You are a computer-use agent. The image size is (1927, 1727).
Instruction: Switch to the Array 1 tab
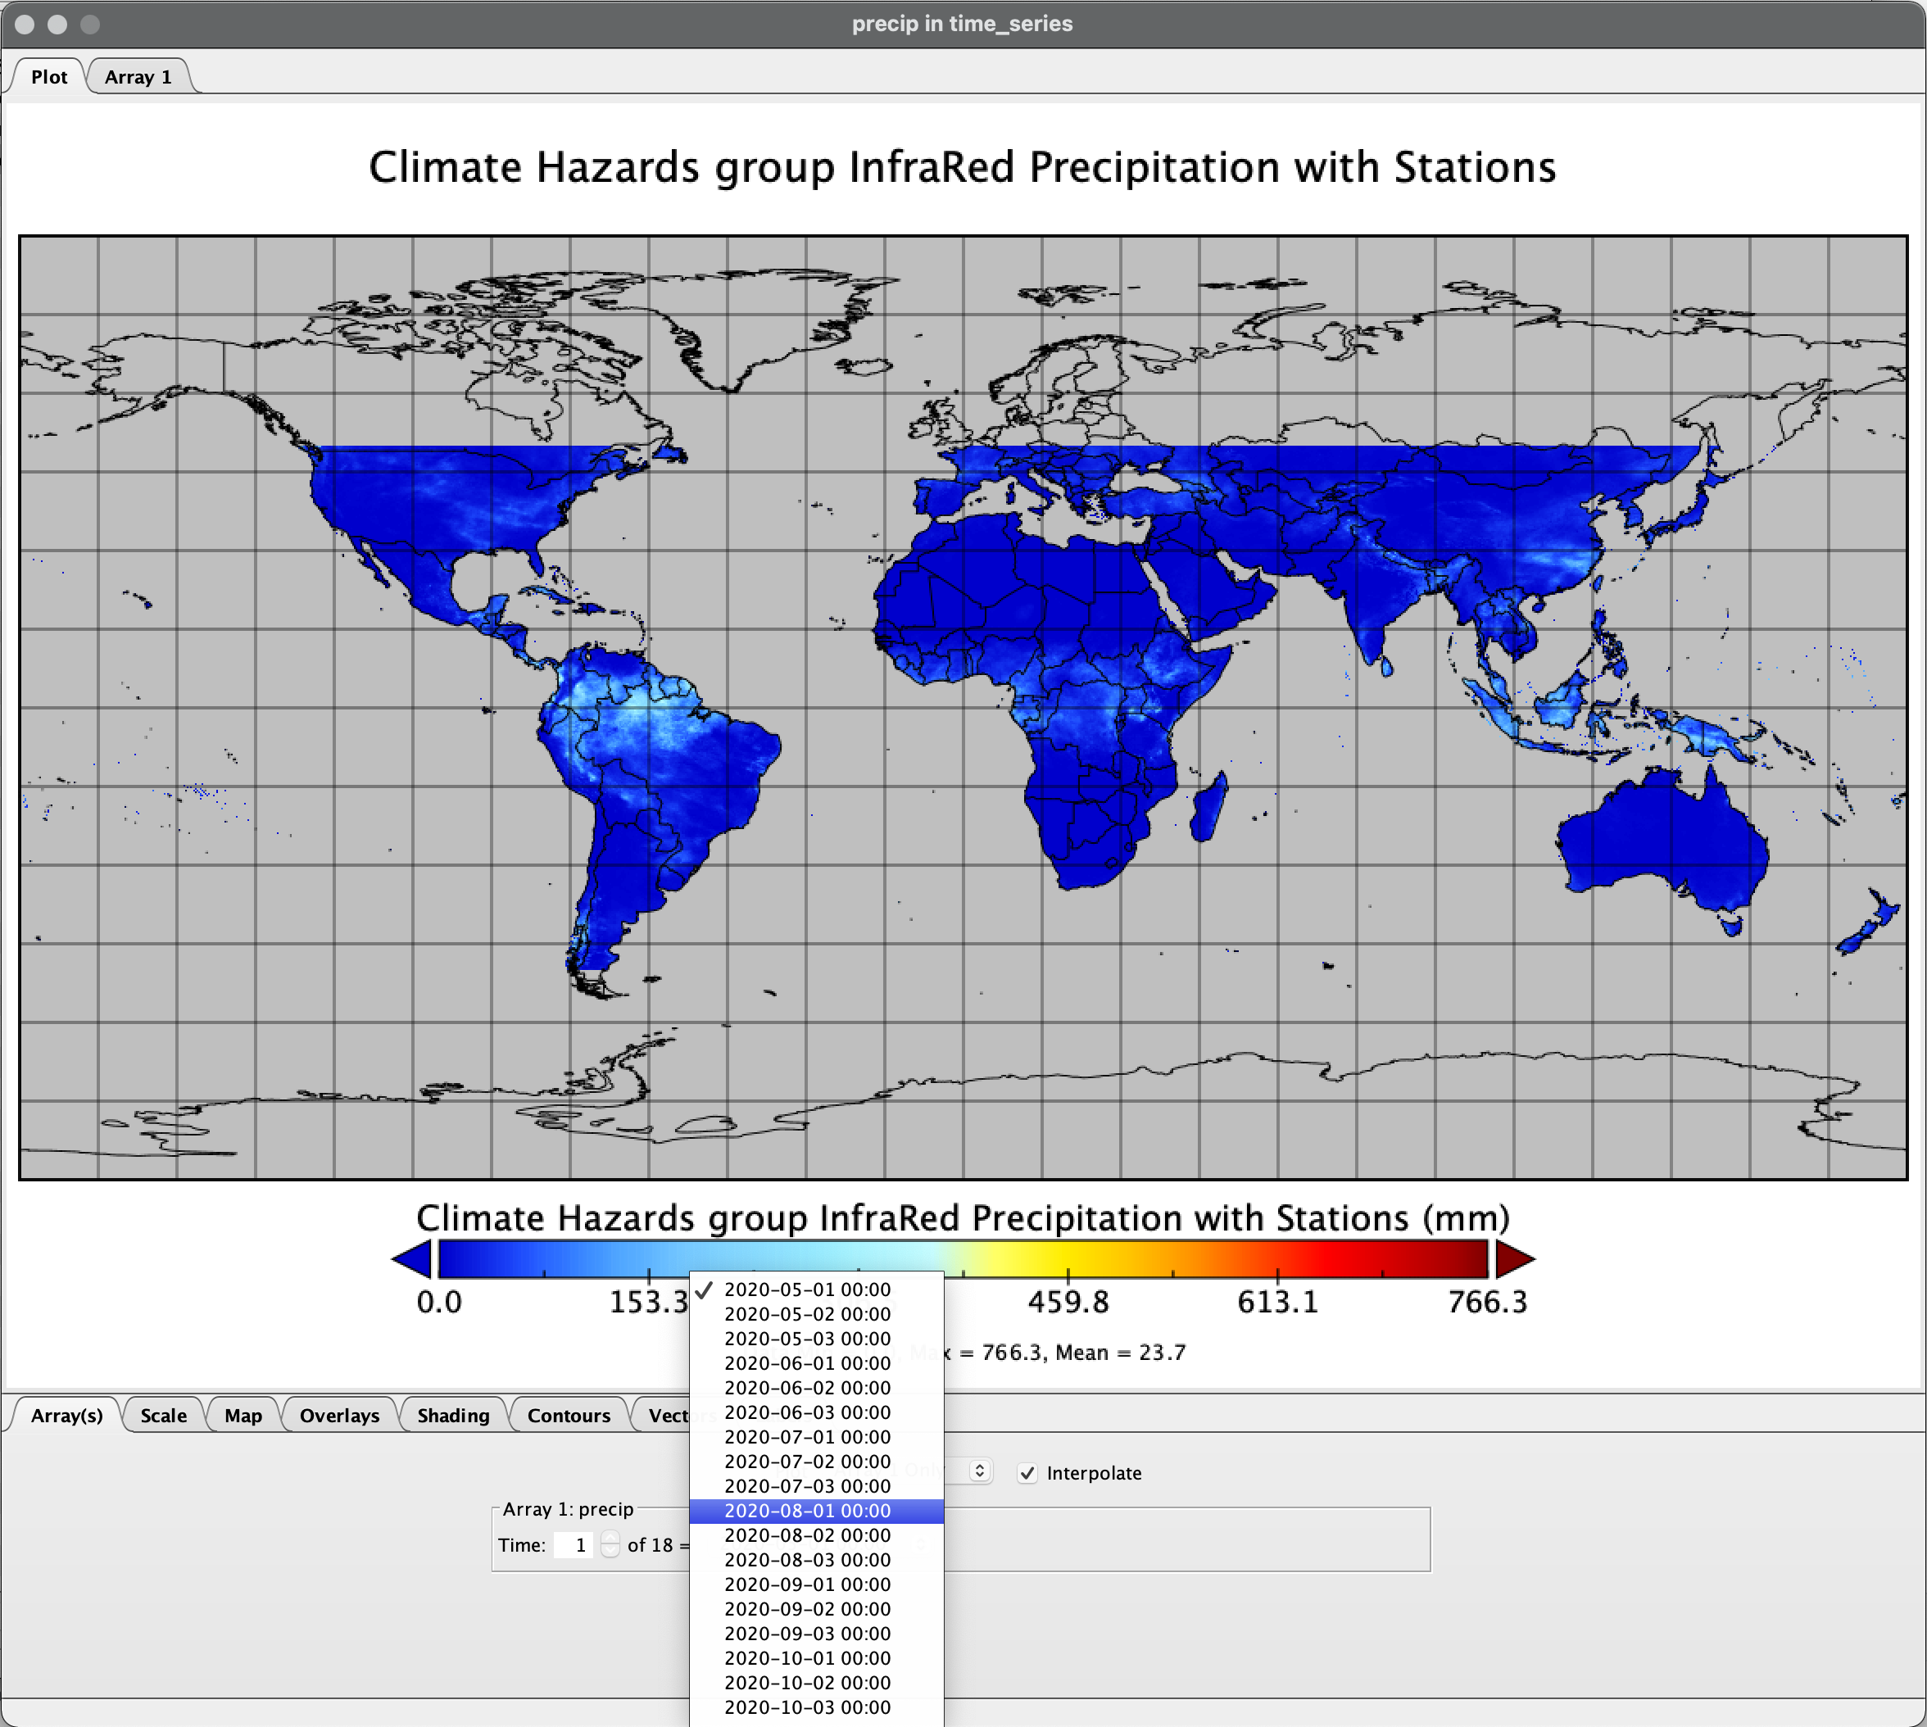point(138,77)
